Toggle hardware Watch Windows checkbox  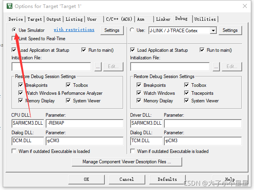click(x=139, y=93)
